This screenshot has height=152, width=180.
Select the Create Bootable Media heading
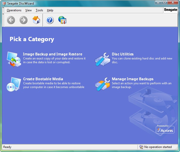coord(43,79)
